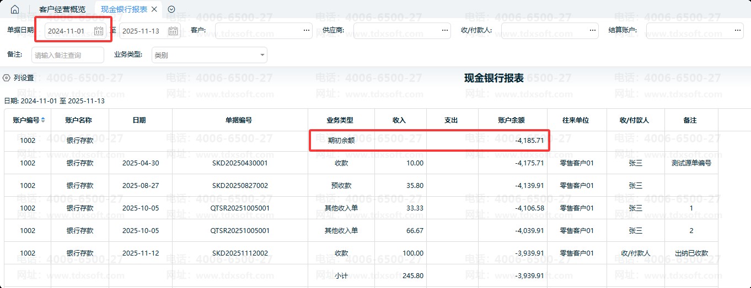Open the start date calendar picker
751x288 pixels.
click(99, 31)
